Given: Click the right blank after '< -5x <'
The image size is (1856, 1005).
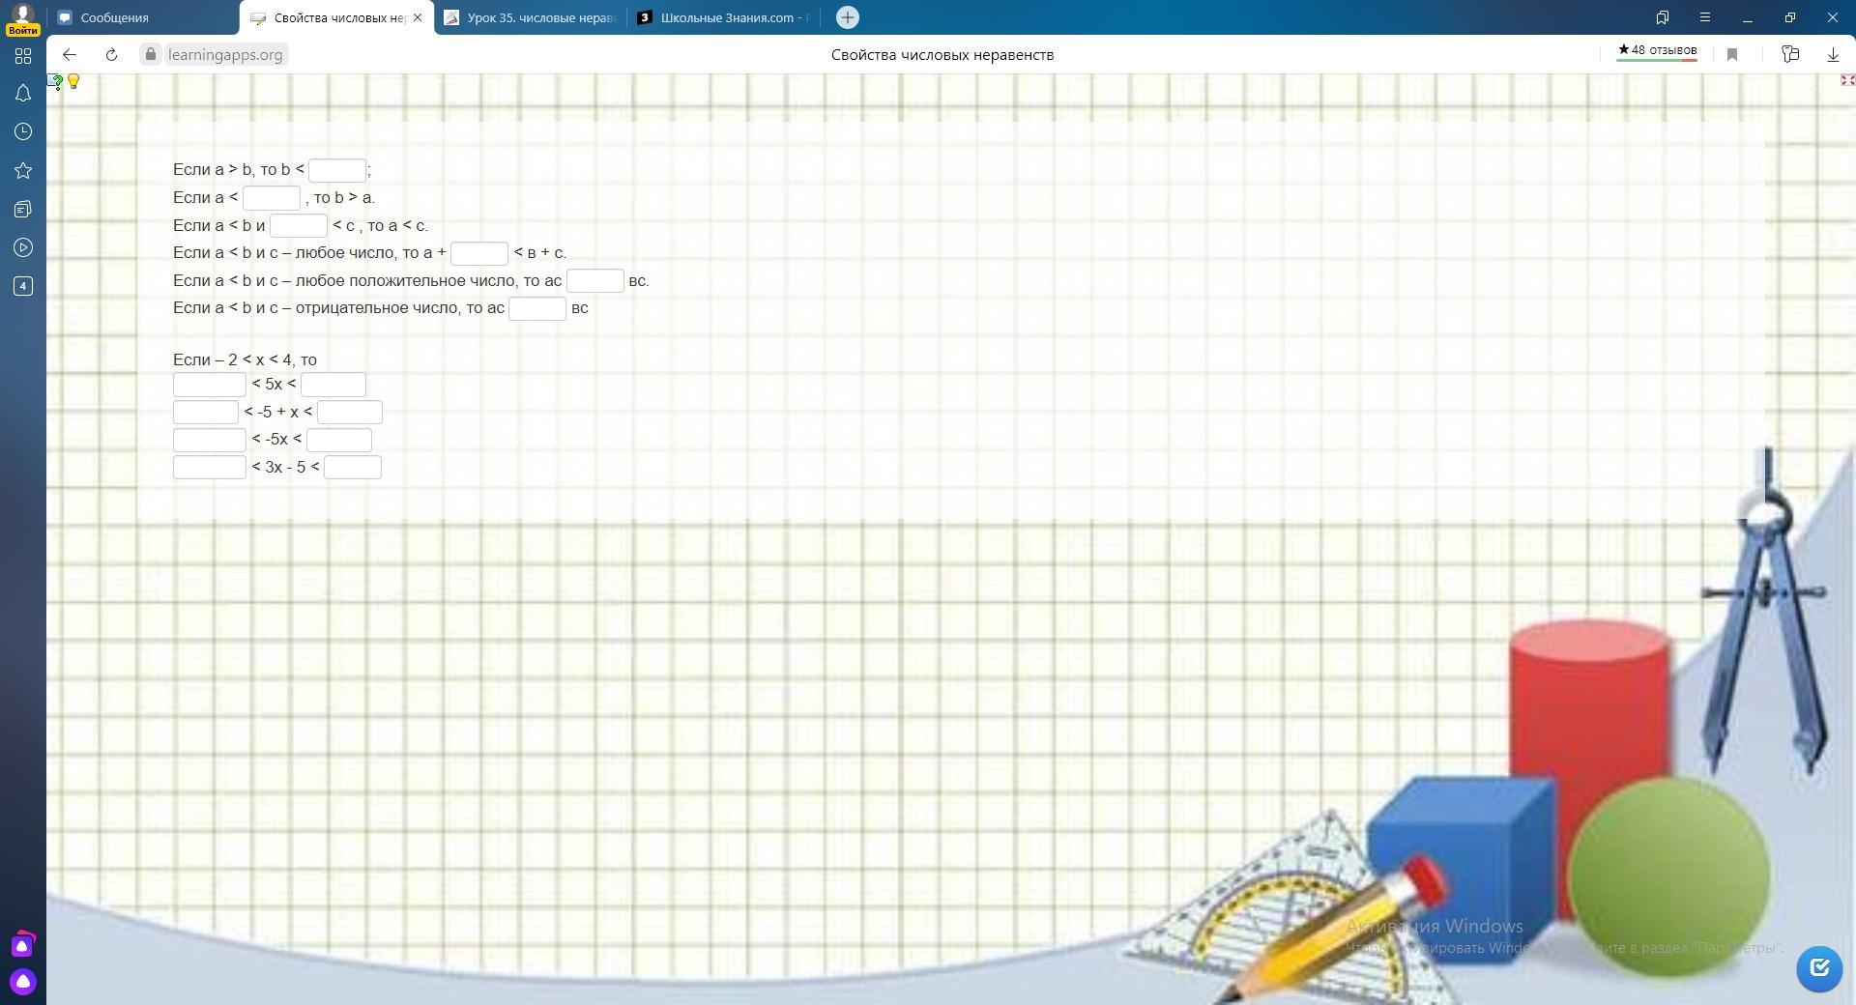Looking at the screenshot, I should pyautogui.click(x=339, y=441).
